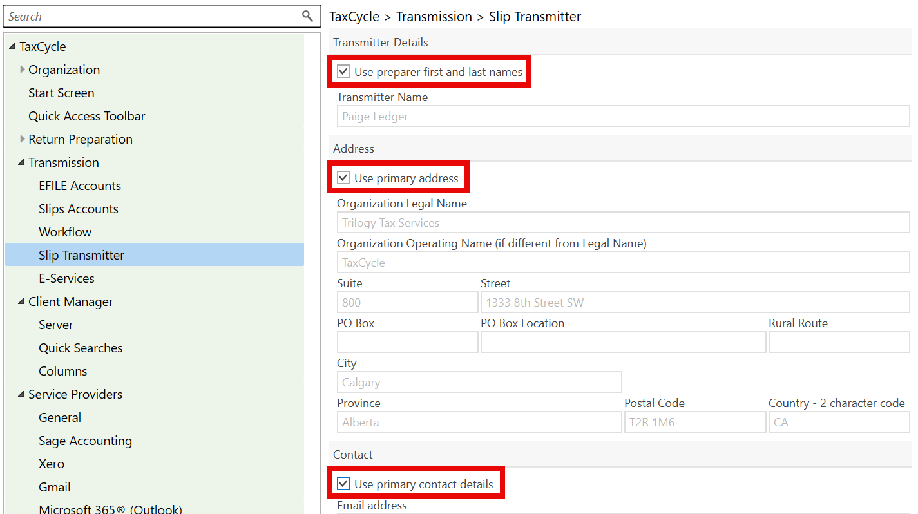
Task: Collapse the Transmission tree node
Action: [23, 162]
